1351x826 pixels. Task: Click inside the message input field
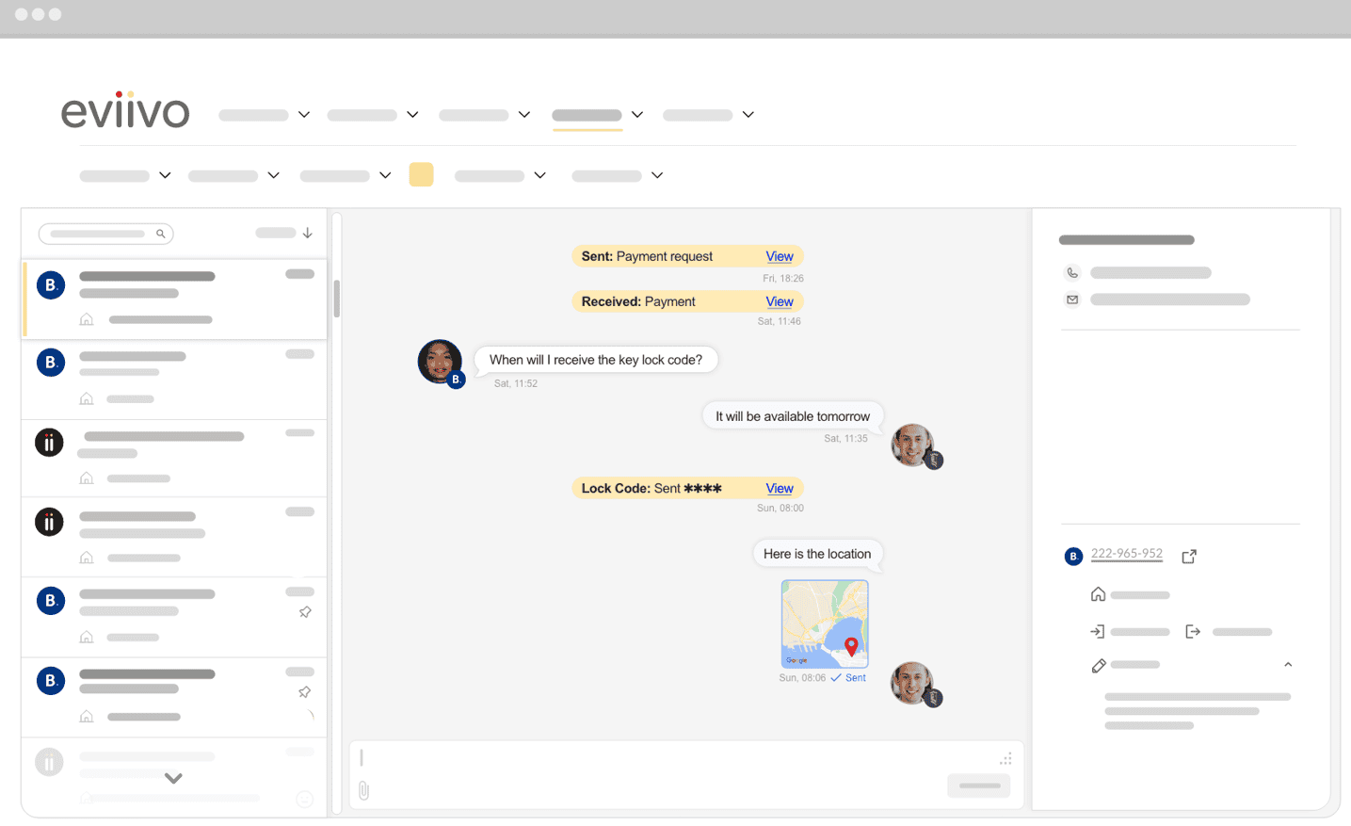point(659,758)
